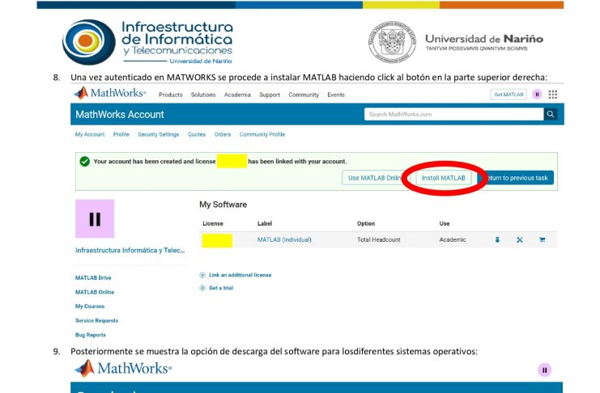600x393 pixels.
Task: Click the Universidad de Nariño crest
Action: 392,42
